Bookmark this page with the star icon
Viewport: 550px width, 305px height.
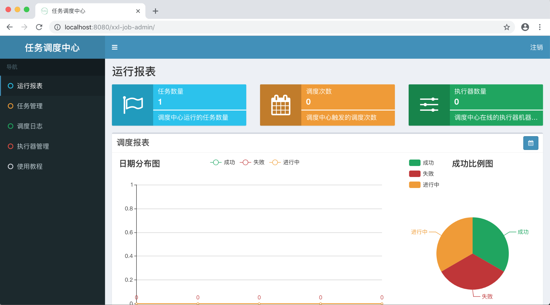click(507, 27)
